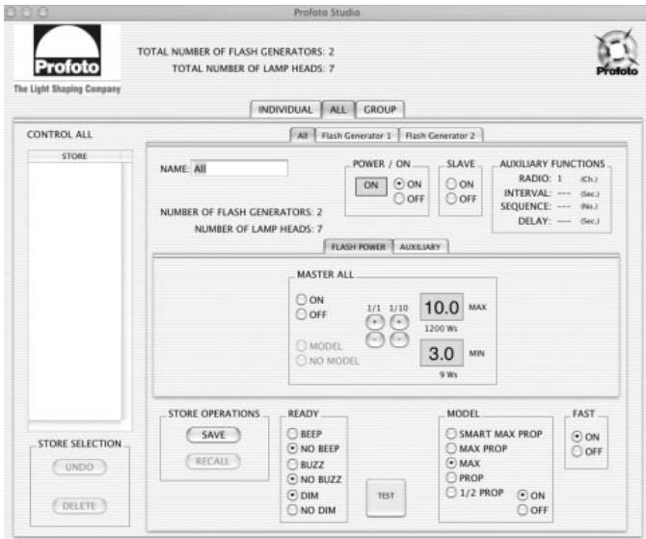Select POWER OFF radio option
The image size is (646, 539).
pyautogui.click(x=399, y=199)
